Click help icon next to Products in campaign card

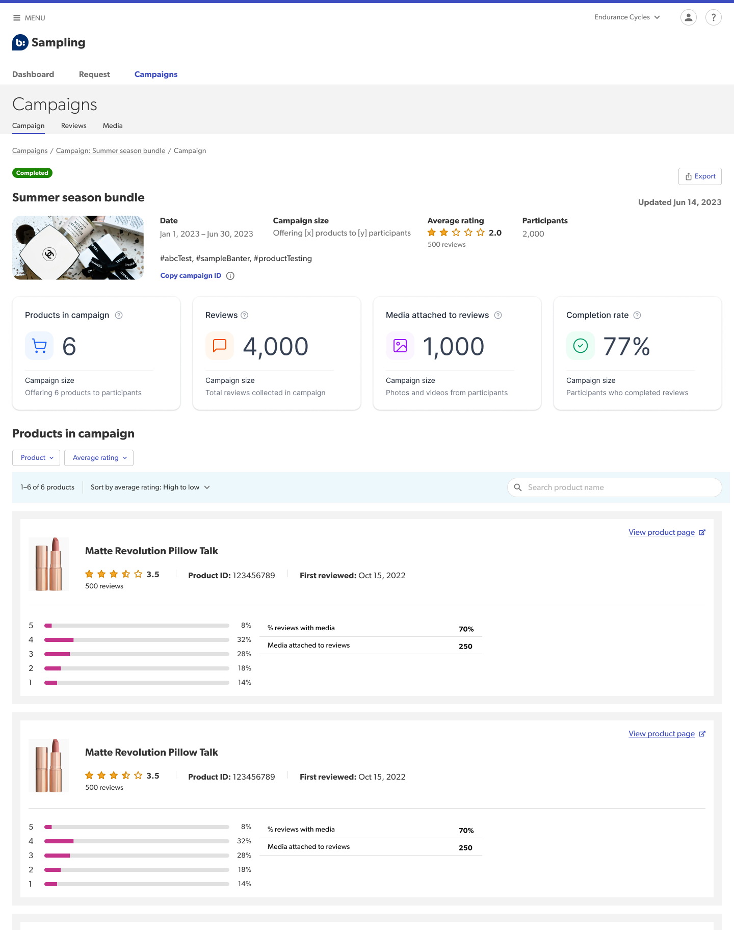tap(119, 315)
